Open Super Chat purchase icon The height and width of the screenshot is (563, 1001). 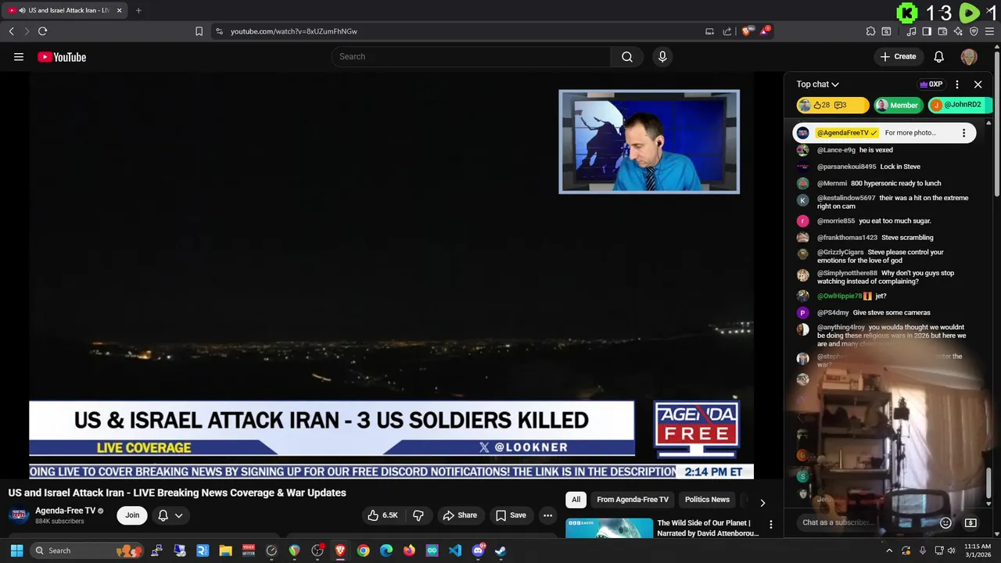tap(971, 522)
